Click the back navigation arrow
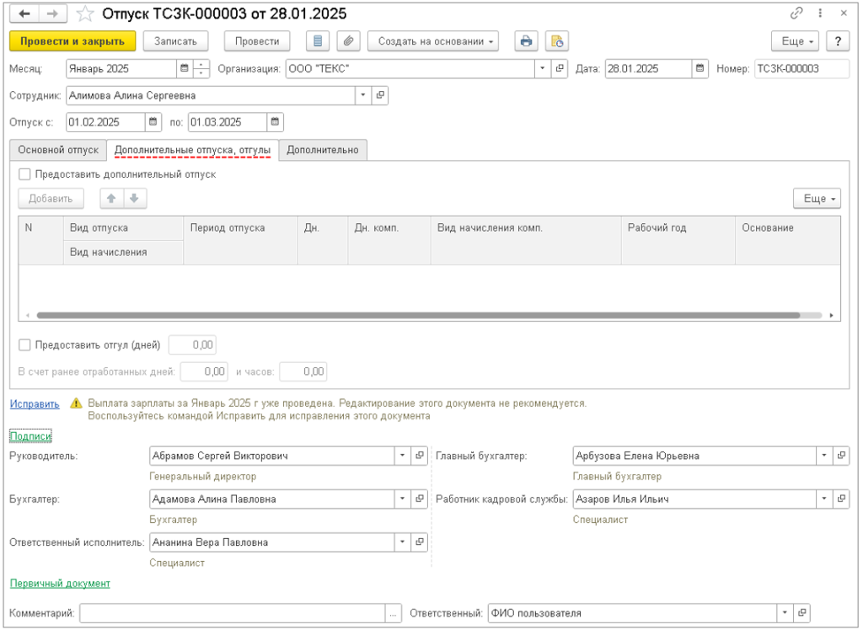Screen dimensions: 863x630 24,14
